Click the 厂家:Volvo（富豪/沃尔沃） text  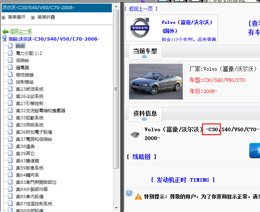coord(223,69)
